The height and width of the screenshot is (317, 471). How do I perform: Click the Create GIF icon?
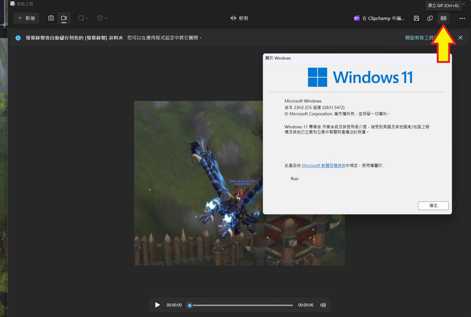coord(443,18)
